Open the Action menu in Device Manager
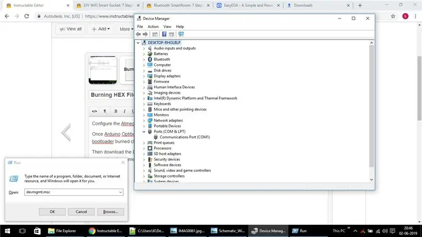The image size is (422, 237). pyautogui.click(x=153, y=27)
